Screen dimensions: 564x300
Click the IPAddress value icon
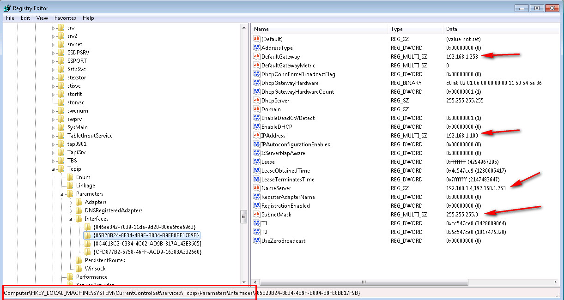[x=257, y=136]
